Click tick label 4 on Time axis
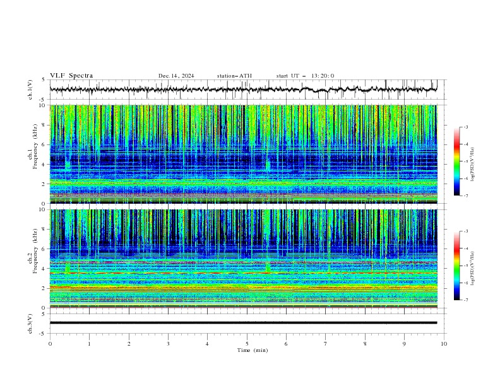This screenshot has width=500, height=386. 207,344
